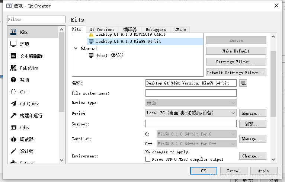Screen dimensions: 285x182
Task: Click sidebar scrollbar up arrow
Action: [x=61, y=29]
